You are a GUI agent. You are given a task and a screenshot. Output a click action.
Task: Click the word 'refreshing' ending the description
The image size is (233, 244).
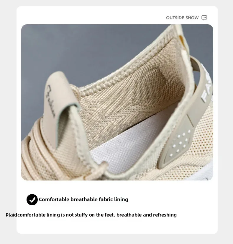coord(165,215)
